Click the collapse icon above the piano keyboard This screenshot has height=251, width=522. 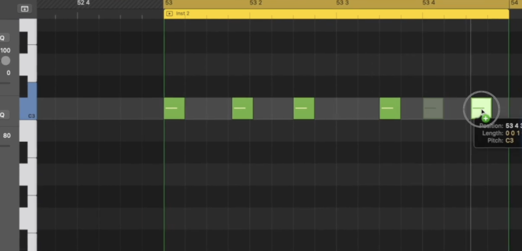coord(24,9)
